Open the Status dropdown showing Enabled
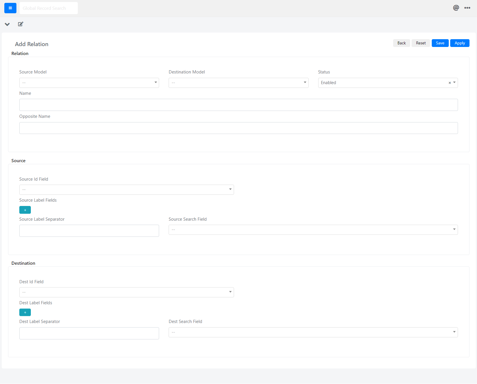The width and height of the screenshot is (477, 384). click(x=388, y=83)
